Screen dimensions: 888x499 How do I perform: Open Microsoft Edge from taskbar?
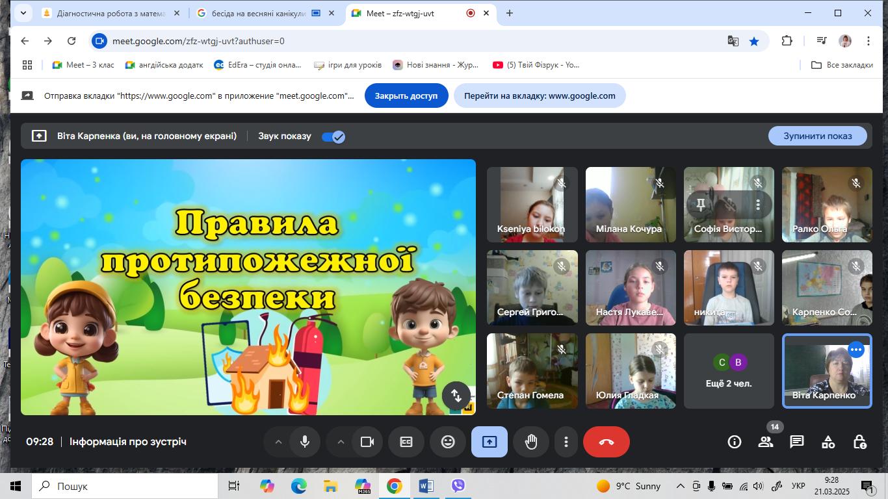click(298, 486)
